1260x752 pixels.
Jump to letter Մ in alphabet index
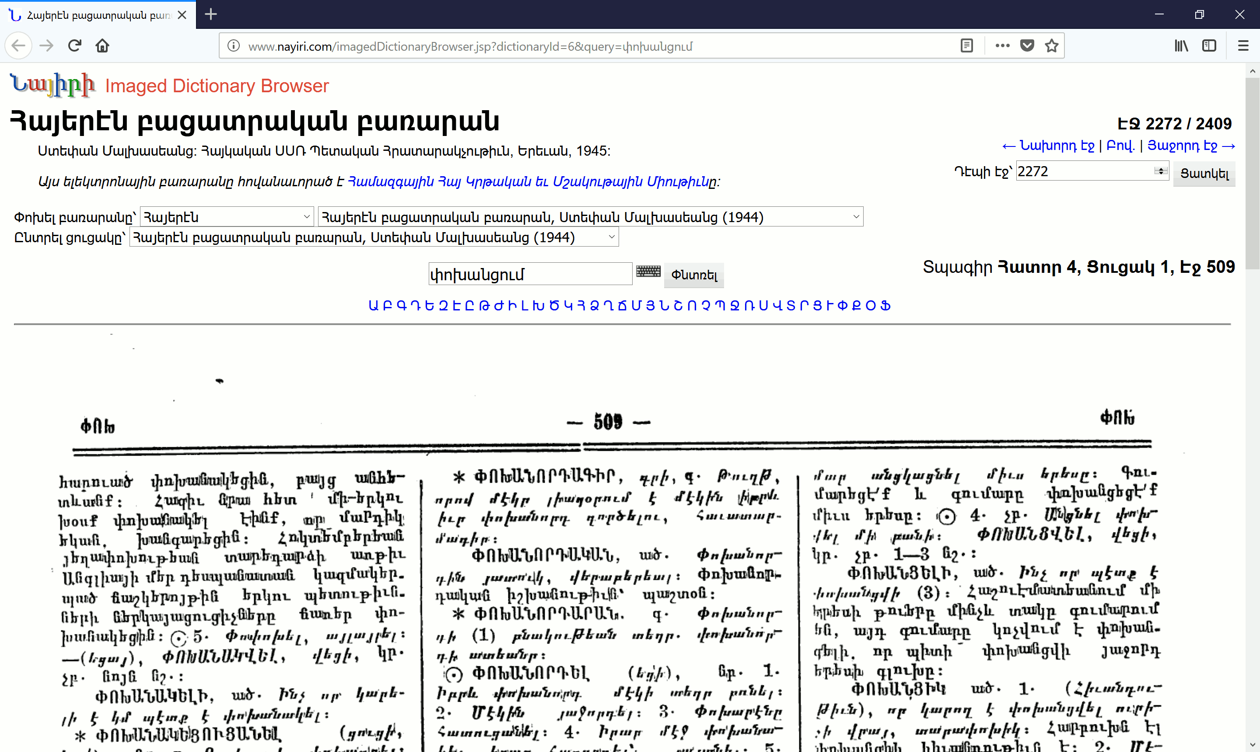coord(636,306)
